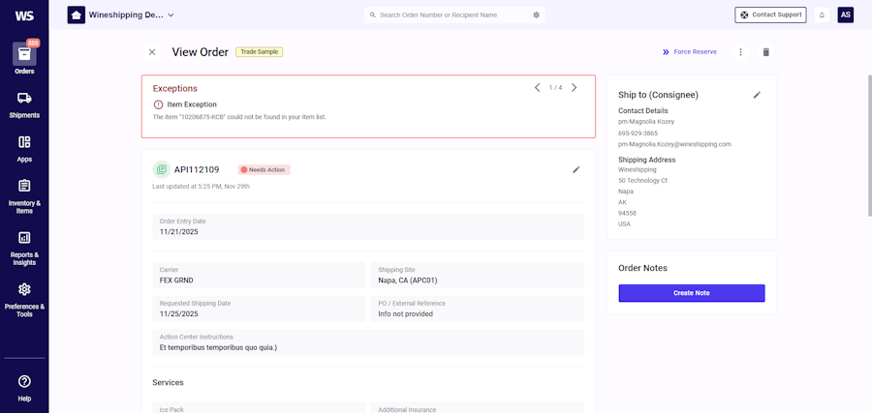Screen dimensions: 872x413
Task: Click the Contact Support button
Action: point(769,15)
